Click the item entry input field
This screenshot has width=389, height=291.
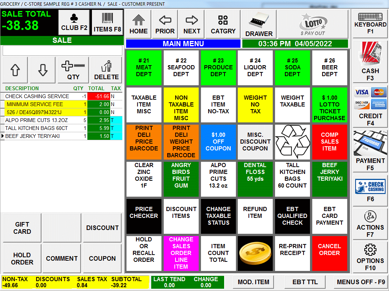point(62,51)
